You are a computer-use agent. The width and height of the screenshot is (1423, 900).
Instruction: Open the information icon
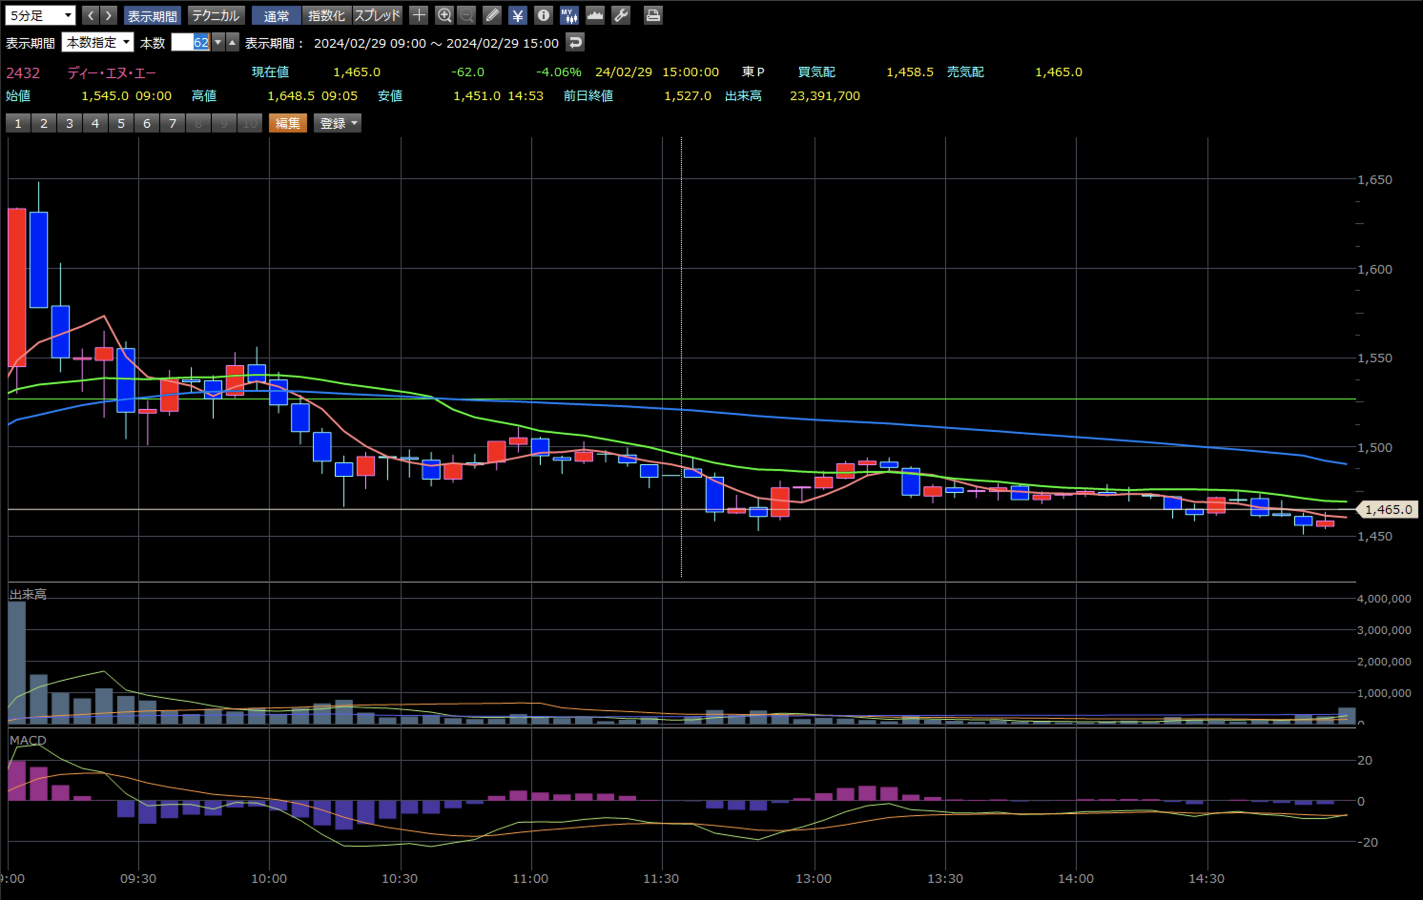click(x=543, y=15)
